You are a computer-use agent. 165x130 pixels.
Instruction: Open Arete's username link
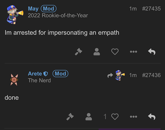tap(35, 74)
